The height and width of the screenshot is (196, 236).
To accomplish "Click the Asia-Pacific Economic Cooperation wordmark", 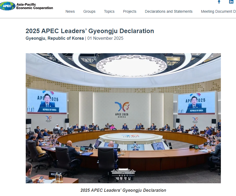I will (x=34, y=6).
